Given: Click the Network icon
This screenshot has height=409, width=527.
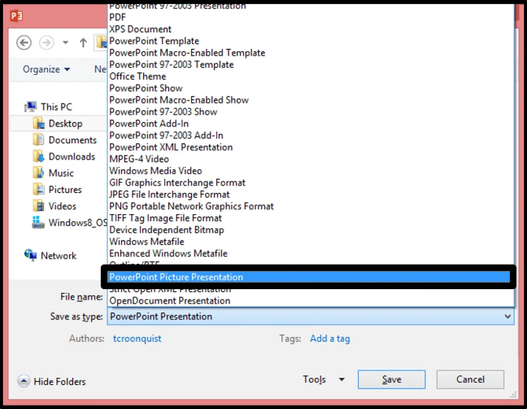Looking at the screenshot, I should [30, 255].
